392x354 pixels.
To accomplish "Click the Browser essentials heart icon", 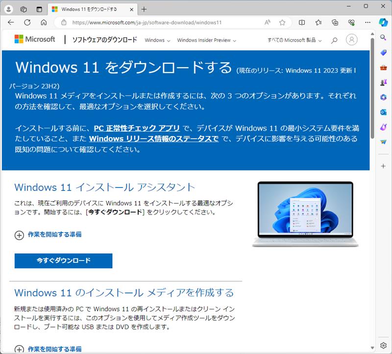I will pyautogui.click(x=351, y=23).
